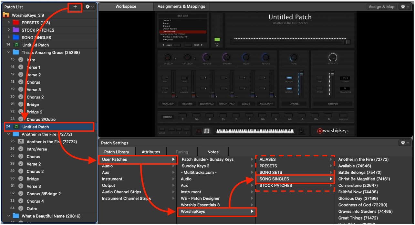
Task: Expand the PRESETS (123) folder chevron
Action: (x=9, y=23)
